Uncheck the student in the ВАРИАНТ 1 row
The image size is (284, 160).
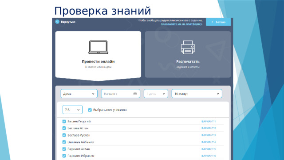[x=64, y=121]
